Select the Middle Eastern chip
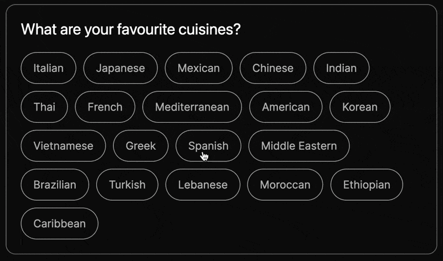Screen dimensions: 443x261 pyautogui.click(x=298, y=146)
